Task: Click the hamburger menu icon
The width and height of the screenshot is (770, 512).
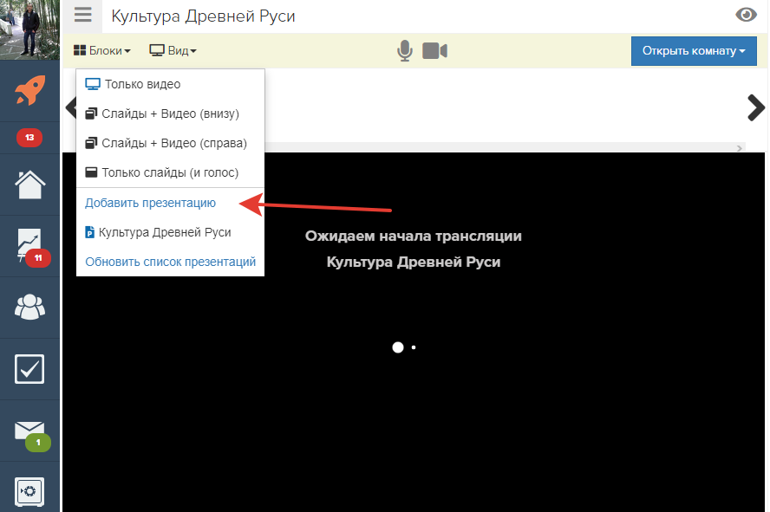Action: [x=82, y=16]
